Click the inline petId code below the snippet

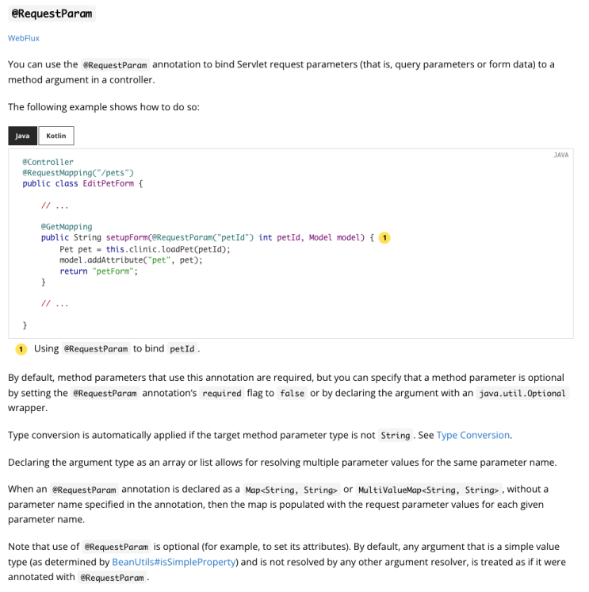pyautogui.click(x=182, y=349)
